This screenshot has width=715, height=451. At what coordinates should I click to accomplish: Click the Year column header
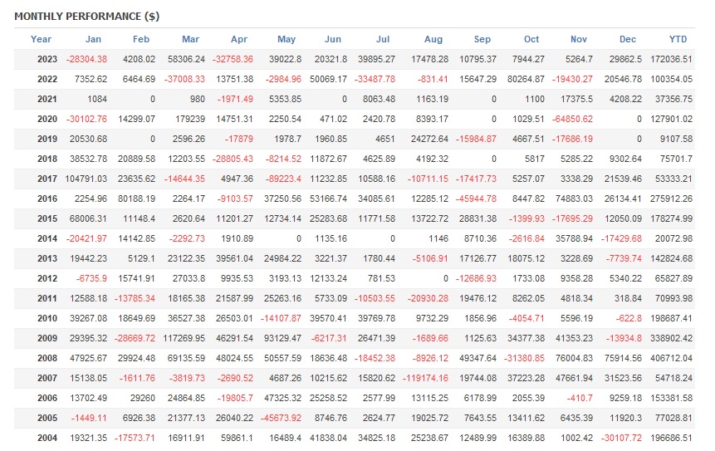[41, 39]
